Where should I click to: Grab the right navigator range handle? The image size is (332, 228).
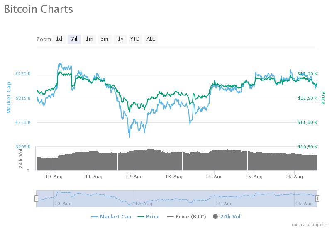click(x=317, y=199)
